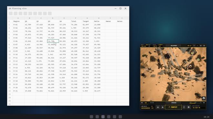Click the "Q2" header cell
This screenshot has width=213, height=119.
[41, 22]
